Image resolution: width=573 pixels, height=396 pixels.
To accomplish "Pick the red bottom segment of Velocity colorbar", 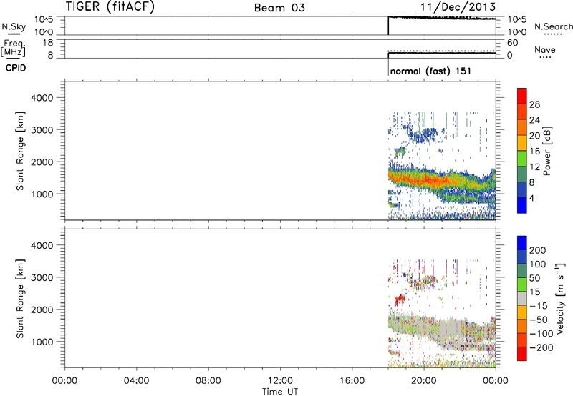I will [x=522, y=354].
